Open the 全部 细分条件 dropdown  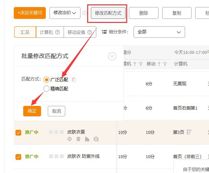click(x=159, y=32)
